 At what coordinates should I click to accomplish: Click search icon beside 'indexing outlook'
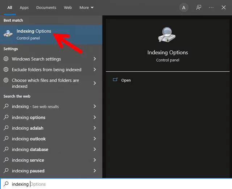(6, 138)
